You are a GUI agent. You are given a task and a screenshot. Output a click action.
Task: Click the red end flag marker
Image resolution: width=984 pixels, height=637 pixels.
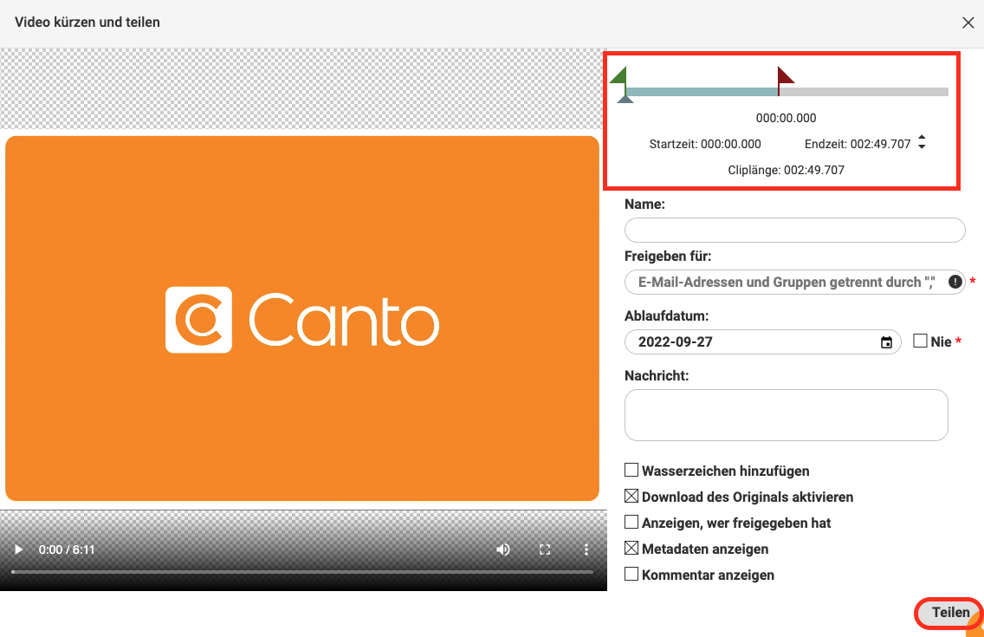[x=785, y=76]
